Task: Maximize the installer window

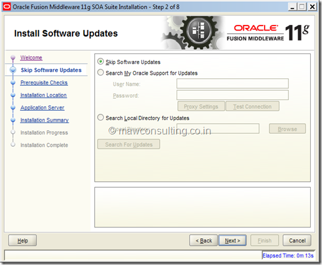Action: (x=302, y=7)
